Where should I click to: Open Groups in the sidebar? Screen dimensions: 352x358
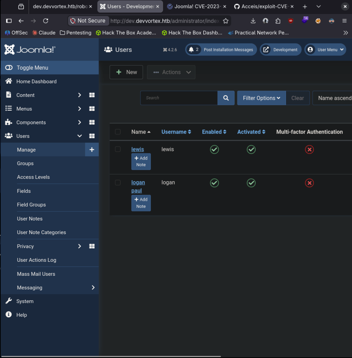pyautogui.click(x=25, y=163)
